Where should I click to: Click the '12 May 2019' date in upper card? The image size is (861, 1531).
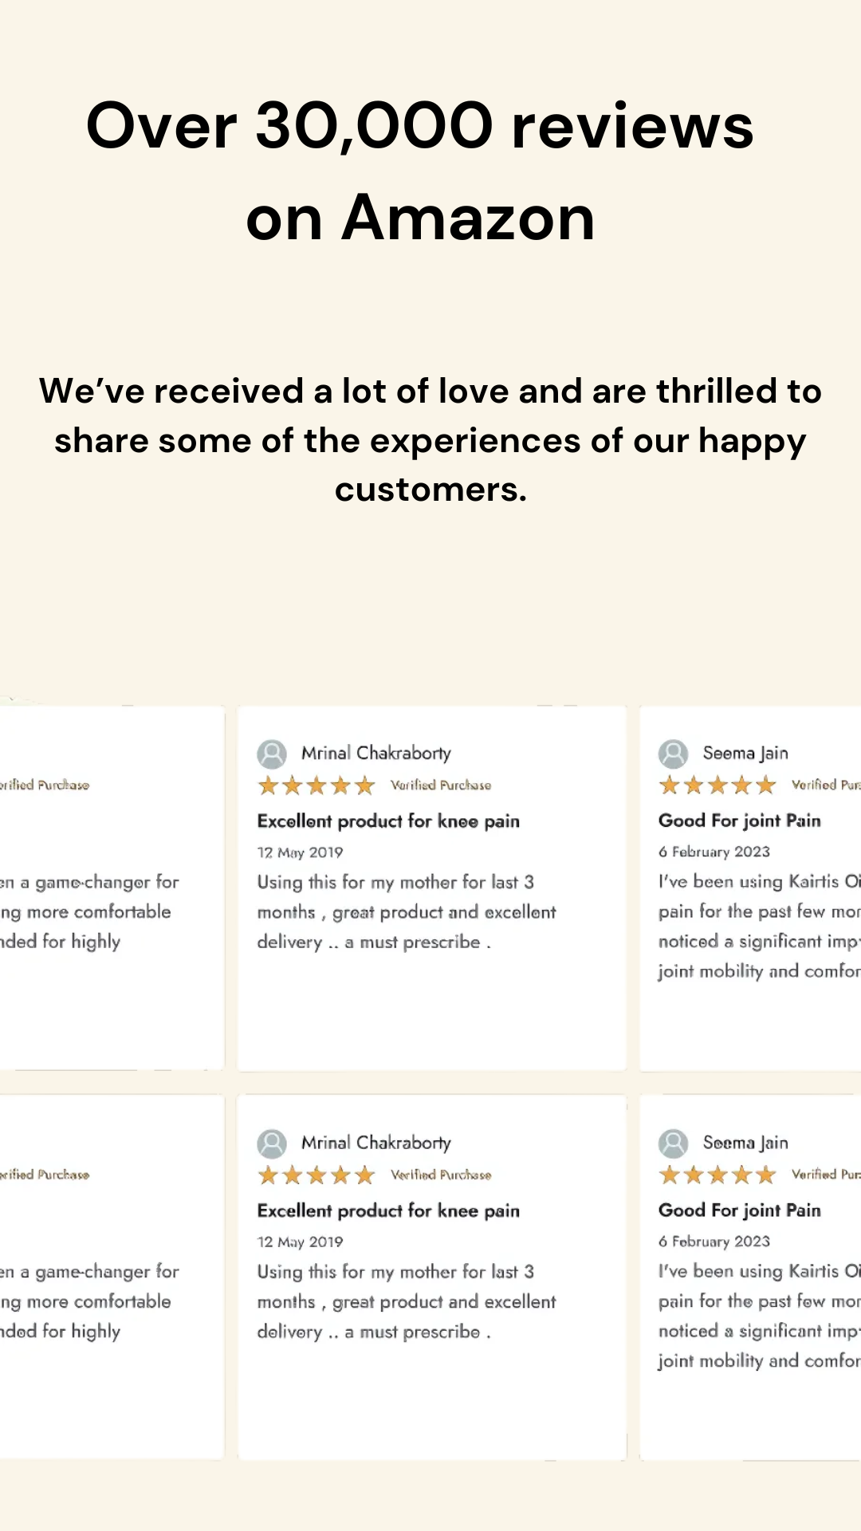(x=300, y=852)
